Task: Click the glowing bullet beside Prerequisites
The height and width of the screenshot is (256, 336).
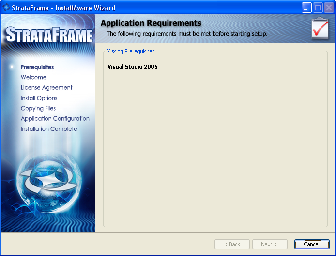Action: point(12,67)
